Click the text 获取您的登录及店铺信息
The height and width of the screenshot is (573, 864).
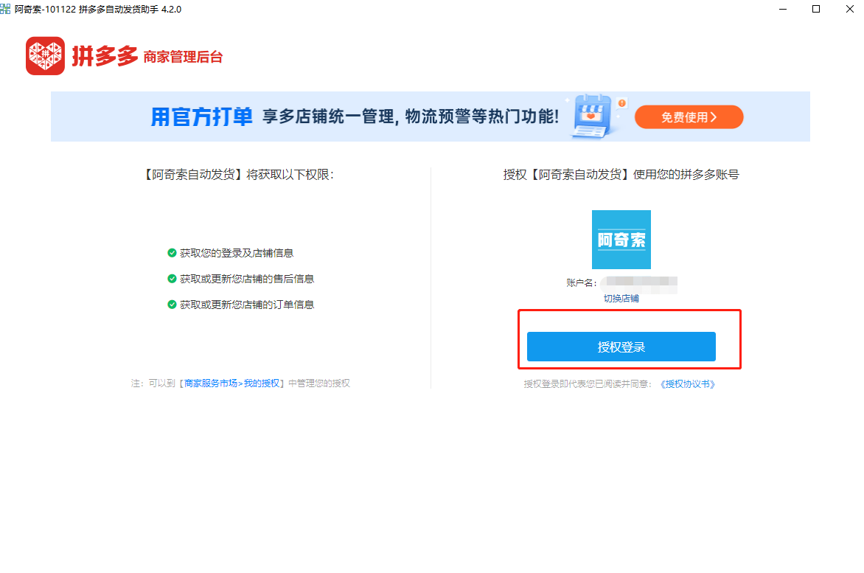237,253
